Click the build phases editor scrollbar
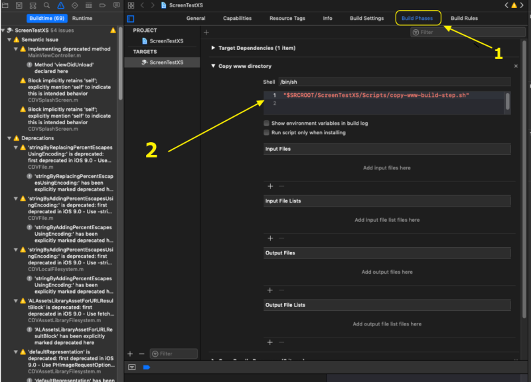The width and height of the screenshot is (531, 382). (524, 179)
